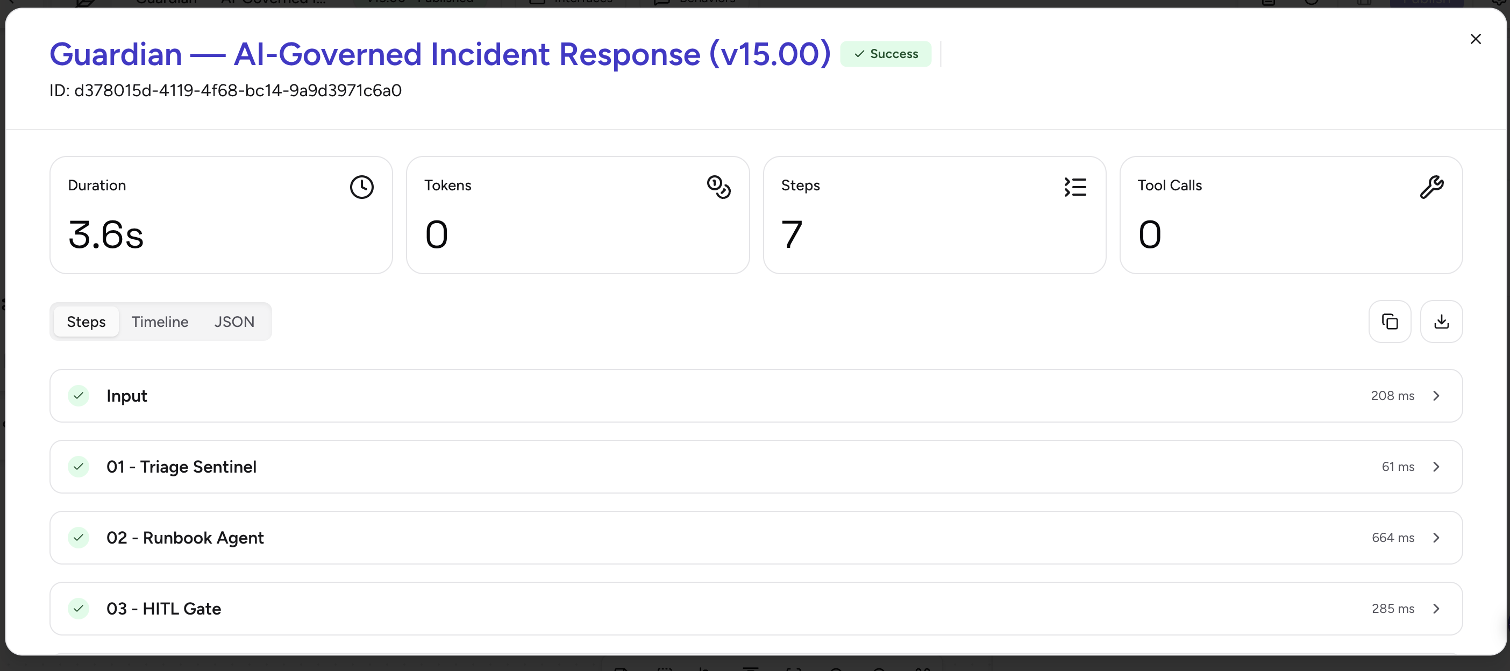Click the run ID text
The width and height of the screenshot is (1510, 671).
click(x=226, y=91)
